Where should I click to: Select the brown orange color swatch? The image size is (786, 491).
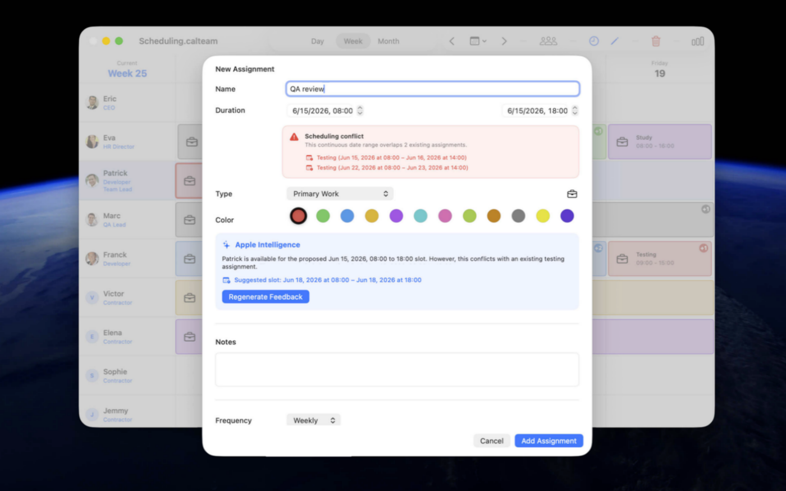point(494,215)
